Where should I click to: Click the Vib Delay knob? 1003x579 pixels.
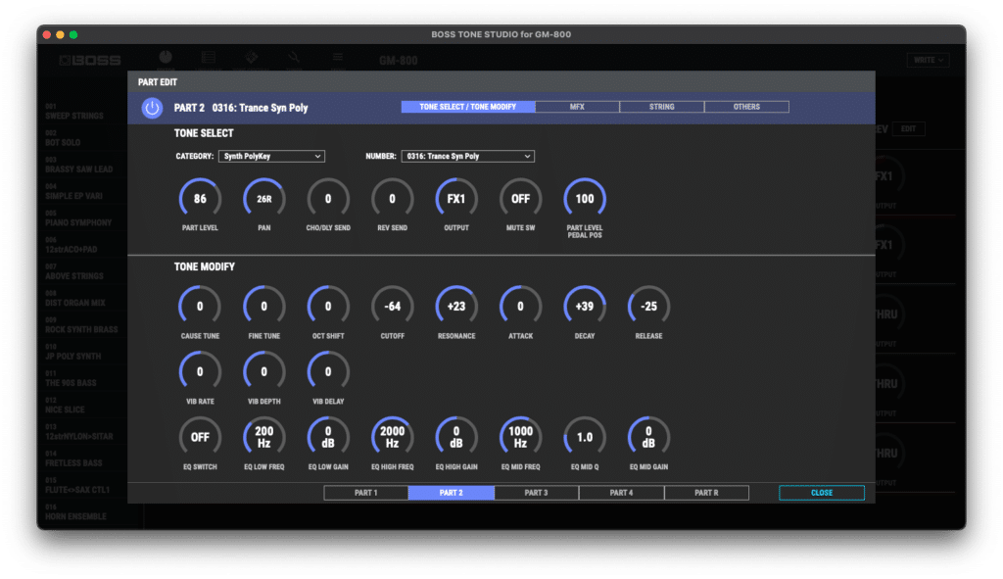coord(328,371)
